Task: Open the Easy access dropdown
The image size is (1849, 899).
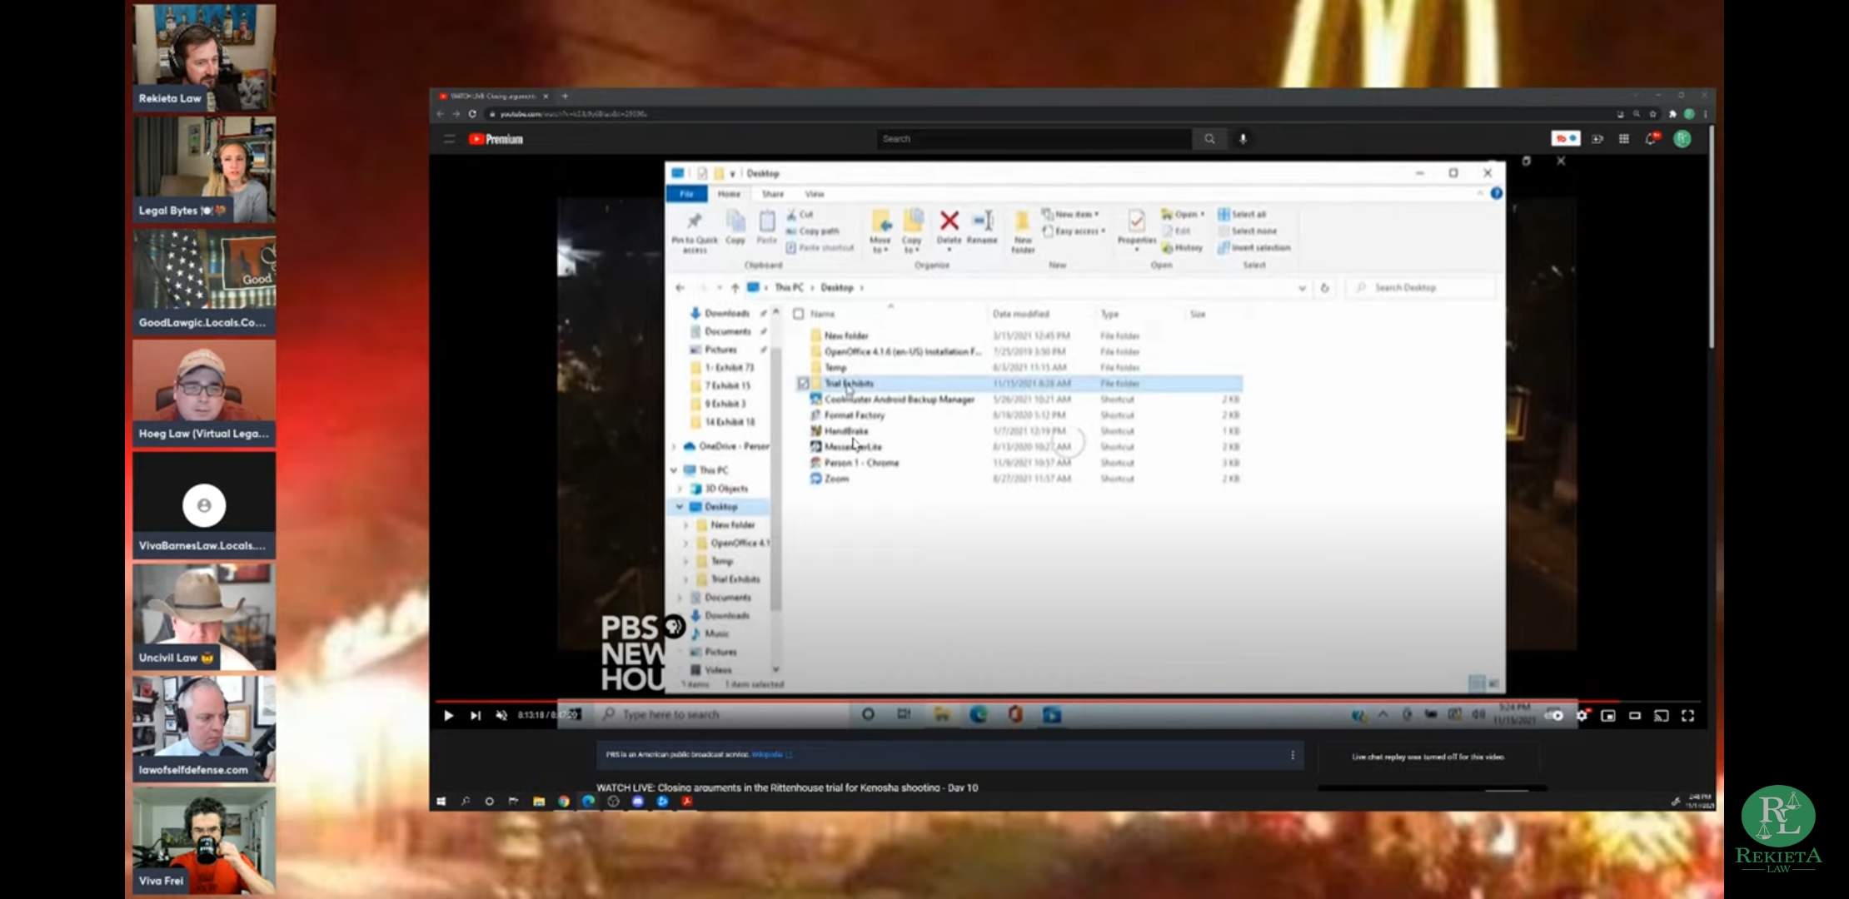Action: tap(1074, 231)
